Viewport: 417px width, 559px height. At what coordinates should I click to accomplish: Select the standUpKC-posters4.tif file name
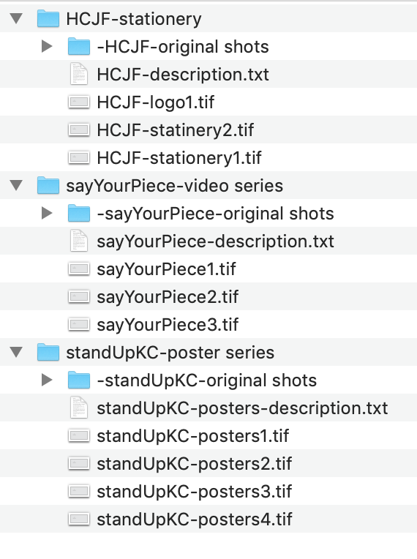(195, 519)
